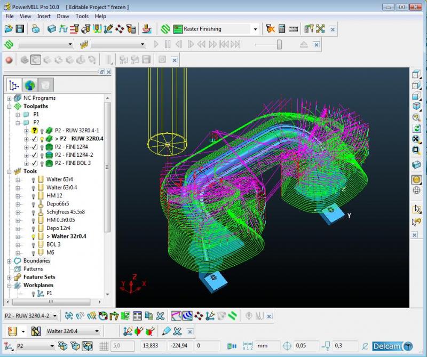Viewport: 427px width, 357px height.
Task: Toggle light bulb for P2 - RUW 32R0.4-1
Action: click(42, 131)
